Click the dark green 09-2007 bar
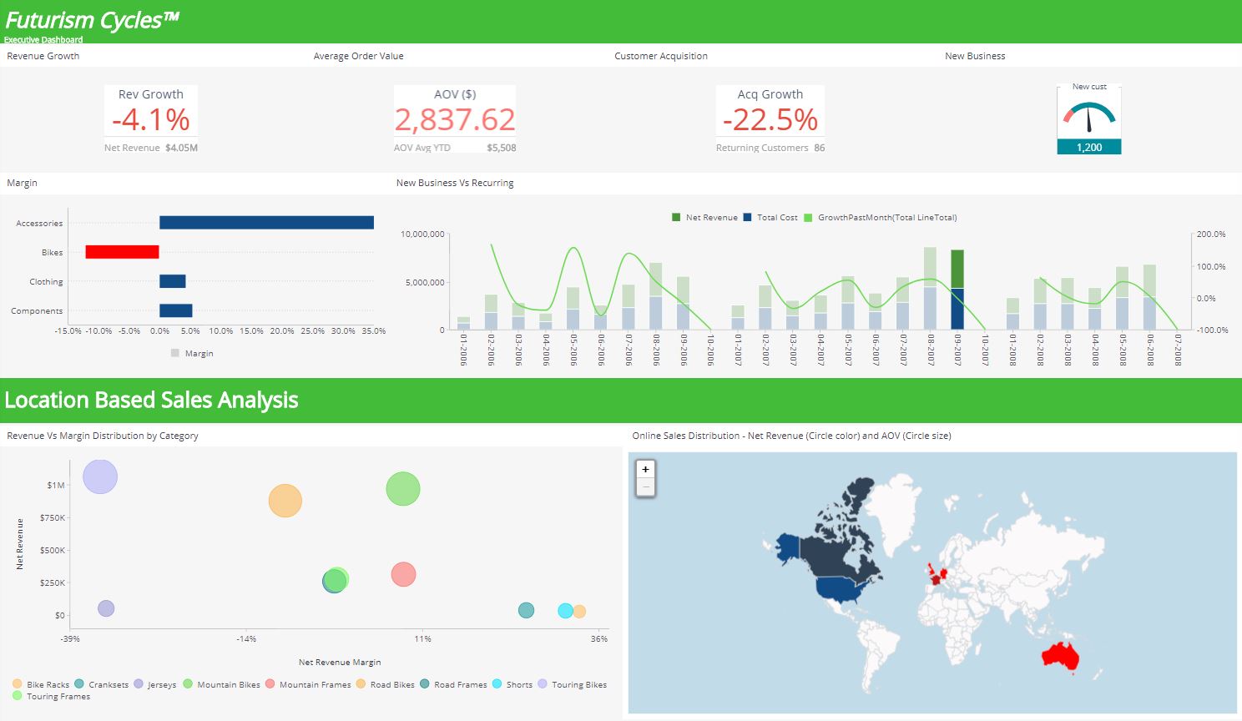The width and height of the screenshot is (1242, 721). click(956, 267)
